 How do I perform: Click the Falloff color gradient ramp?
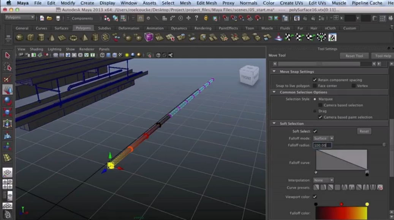(x=342, y=213)
